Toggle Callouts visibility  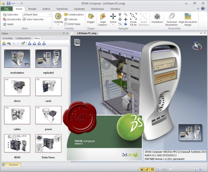71,19
